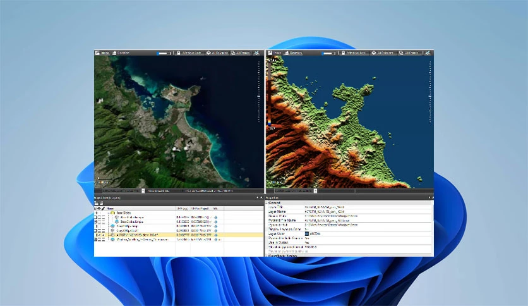Image resolution: width=528 pixels, height=306 pixels.
Task: Select the Base Data folder row
Action: tap(179, 213)
